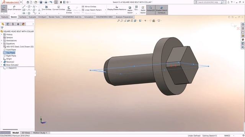Viewport: 245px width, 137px height.
Task: Open the Trim Entities dropdown arrow
Action: [46, 13]
